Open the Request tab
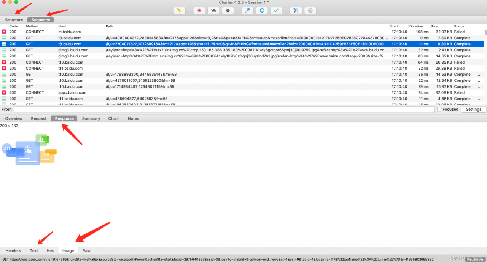 [x=39, y=118]
